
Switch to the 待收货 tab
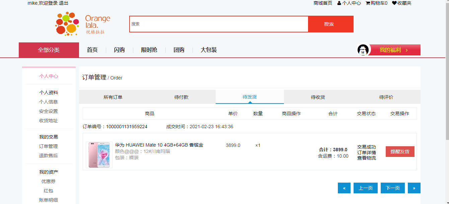(318, 97)
